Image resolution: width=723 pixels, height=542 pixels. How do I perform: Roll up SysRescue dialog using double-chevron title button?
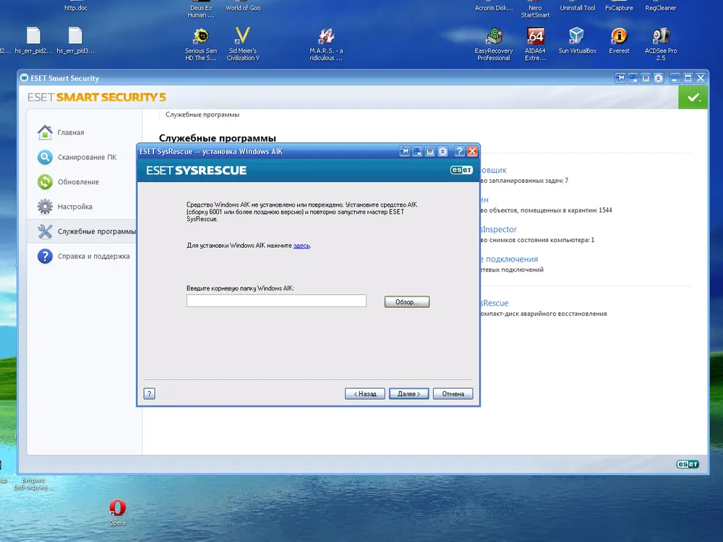pyautogui.click(x=442, y=151)
